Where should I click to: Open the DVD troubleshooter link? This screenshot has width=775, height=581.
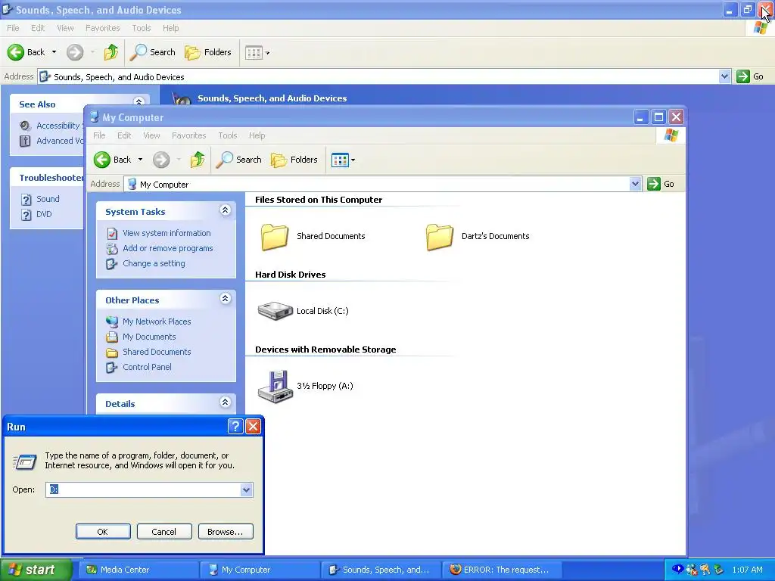(x=44, y=214)
